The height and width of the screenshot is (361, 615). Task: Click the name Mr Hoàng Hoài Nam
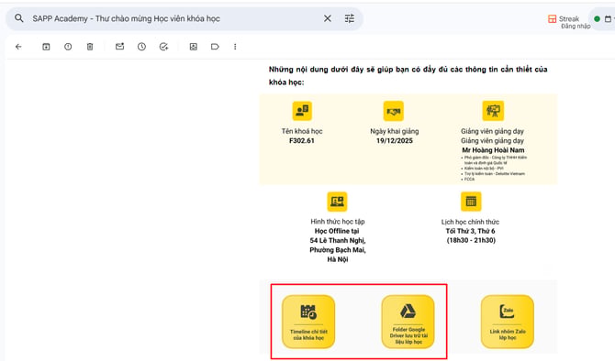tap(493, 150)
